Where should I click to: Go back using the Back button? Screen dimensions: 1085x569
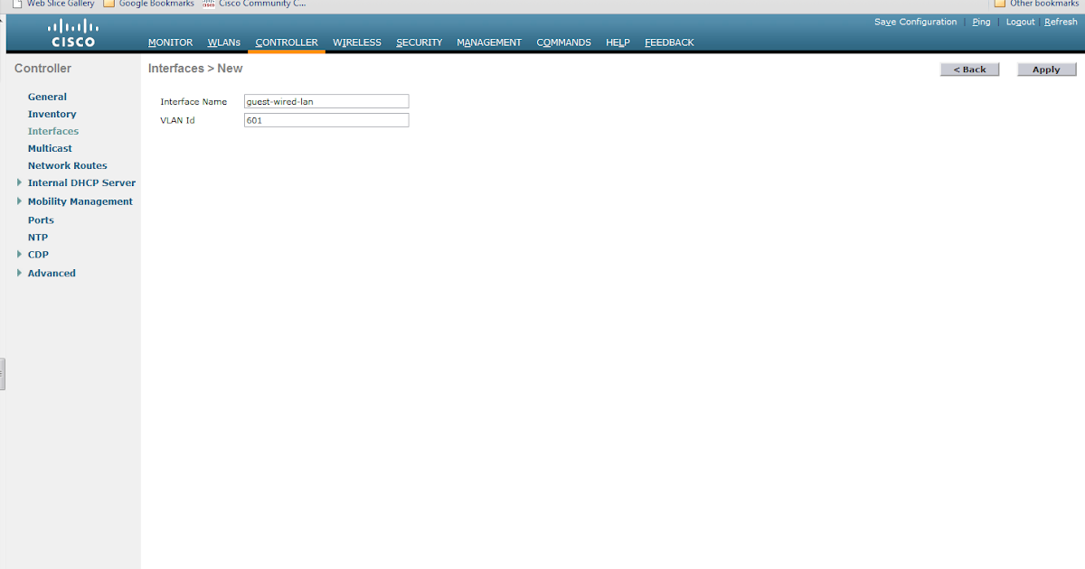click(x=969, y=69)
